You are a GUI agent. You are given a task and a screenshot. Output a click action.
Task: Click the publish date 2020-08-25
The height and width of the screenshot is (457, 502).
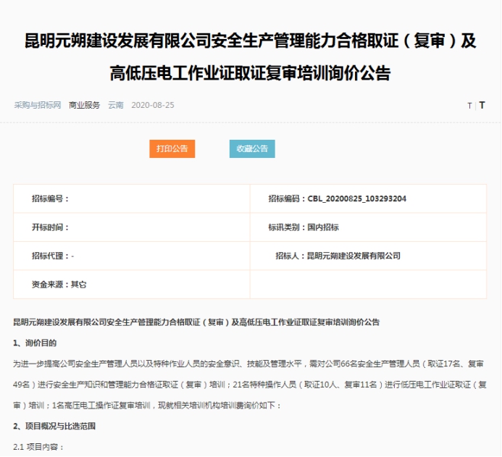pyautogui.click(x=153, y=105)
